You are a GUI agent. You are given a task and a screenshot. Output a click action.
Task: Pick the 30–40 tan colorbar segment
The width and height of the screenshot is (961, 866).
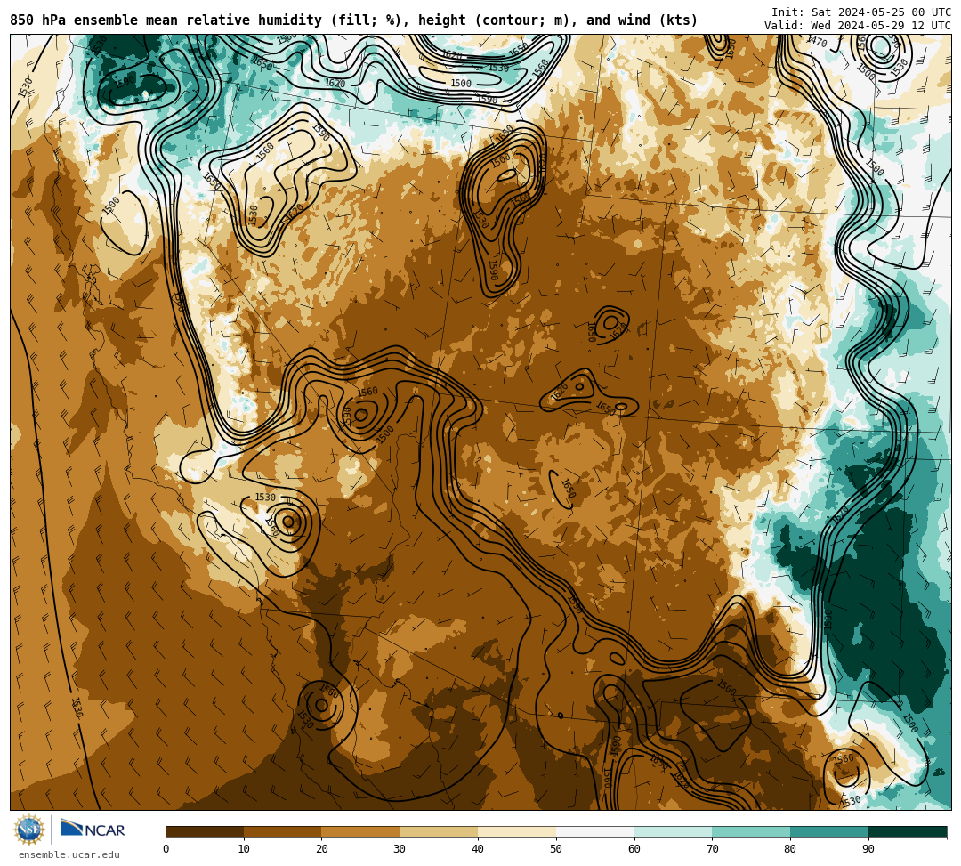pyautogui.click(x=439, y=831)
